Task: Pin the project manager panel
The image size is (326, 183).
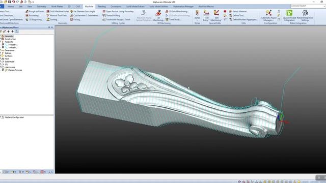Action: click(49, 27)
